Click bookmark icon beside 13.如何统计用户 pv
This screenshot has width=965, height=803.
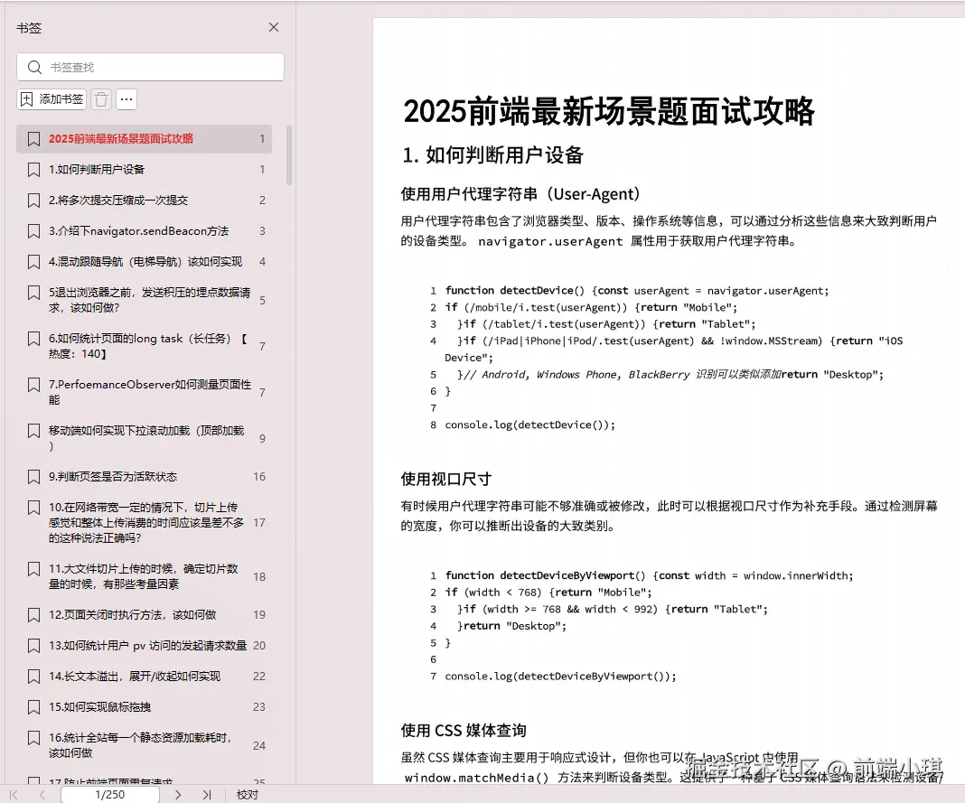click(x=33, y=646)
